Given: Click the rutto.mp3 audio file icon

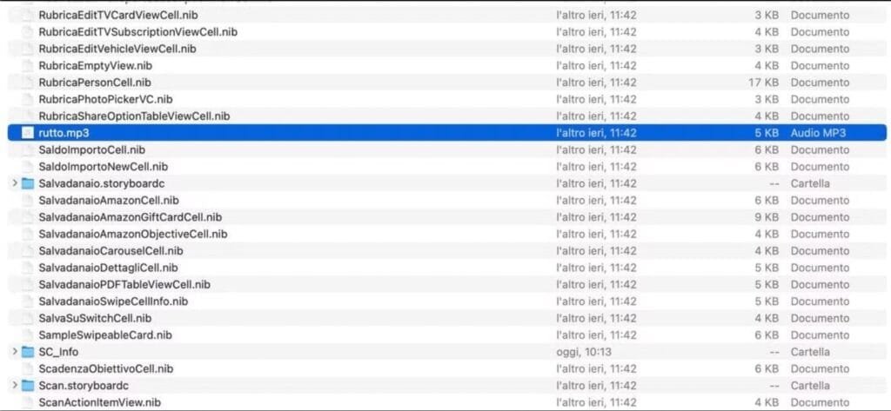Looking at the screenshot, I should click(x=28, y=133).
